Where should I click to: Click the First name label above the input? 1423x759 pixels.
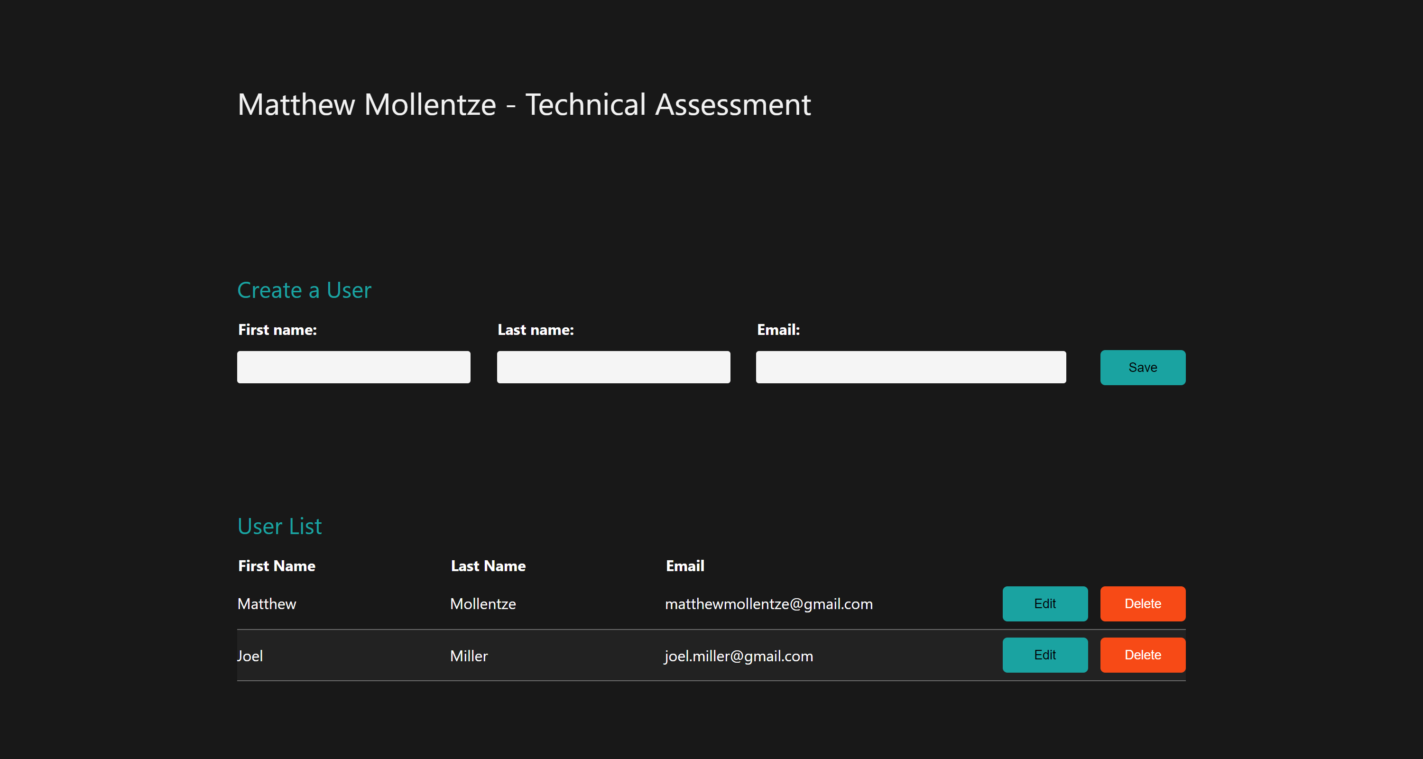coord(277,329)
